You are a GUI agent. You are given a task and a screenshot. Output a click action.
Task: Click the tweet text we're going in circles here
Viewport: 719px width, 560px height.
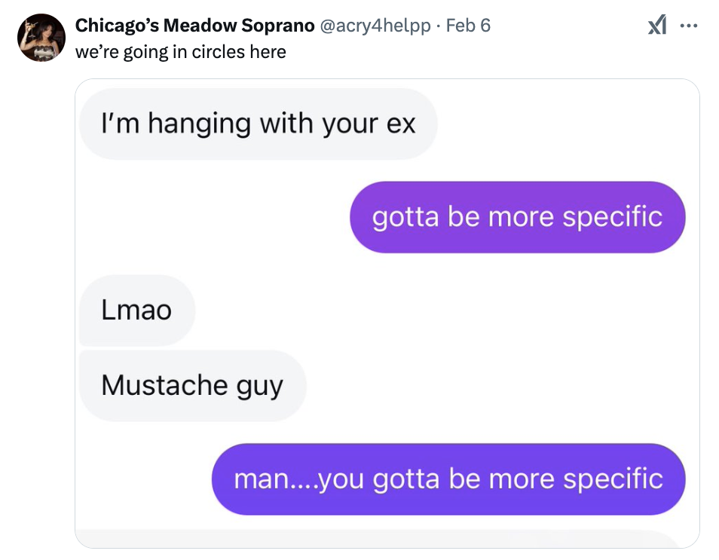(181, 53)
